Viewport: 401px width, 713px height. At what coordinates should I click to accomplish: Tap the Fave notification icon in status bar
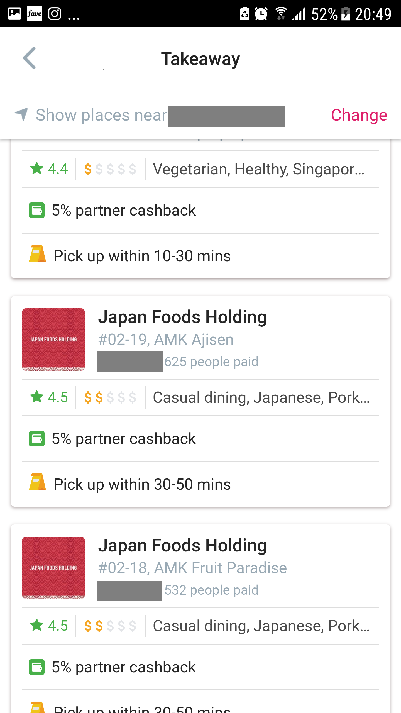click(35, 13)
